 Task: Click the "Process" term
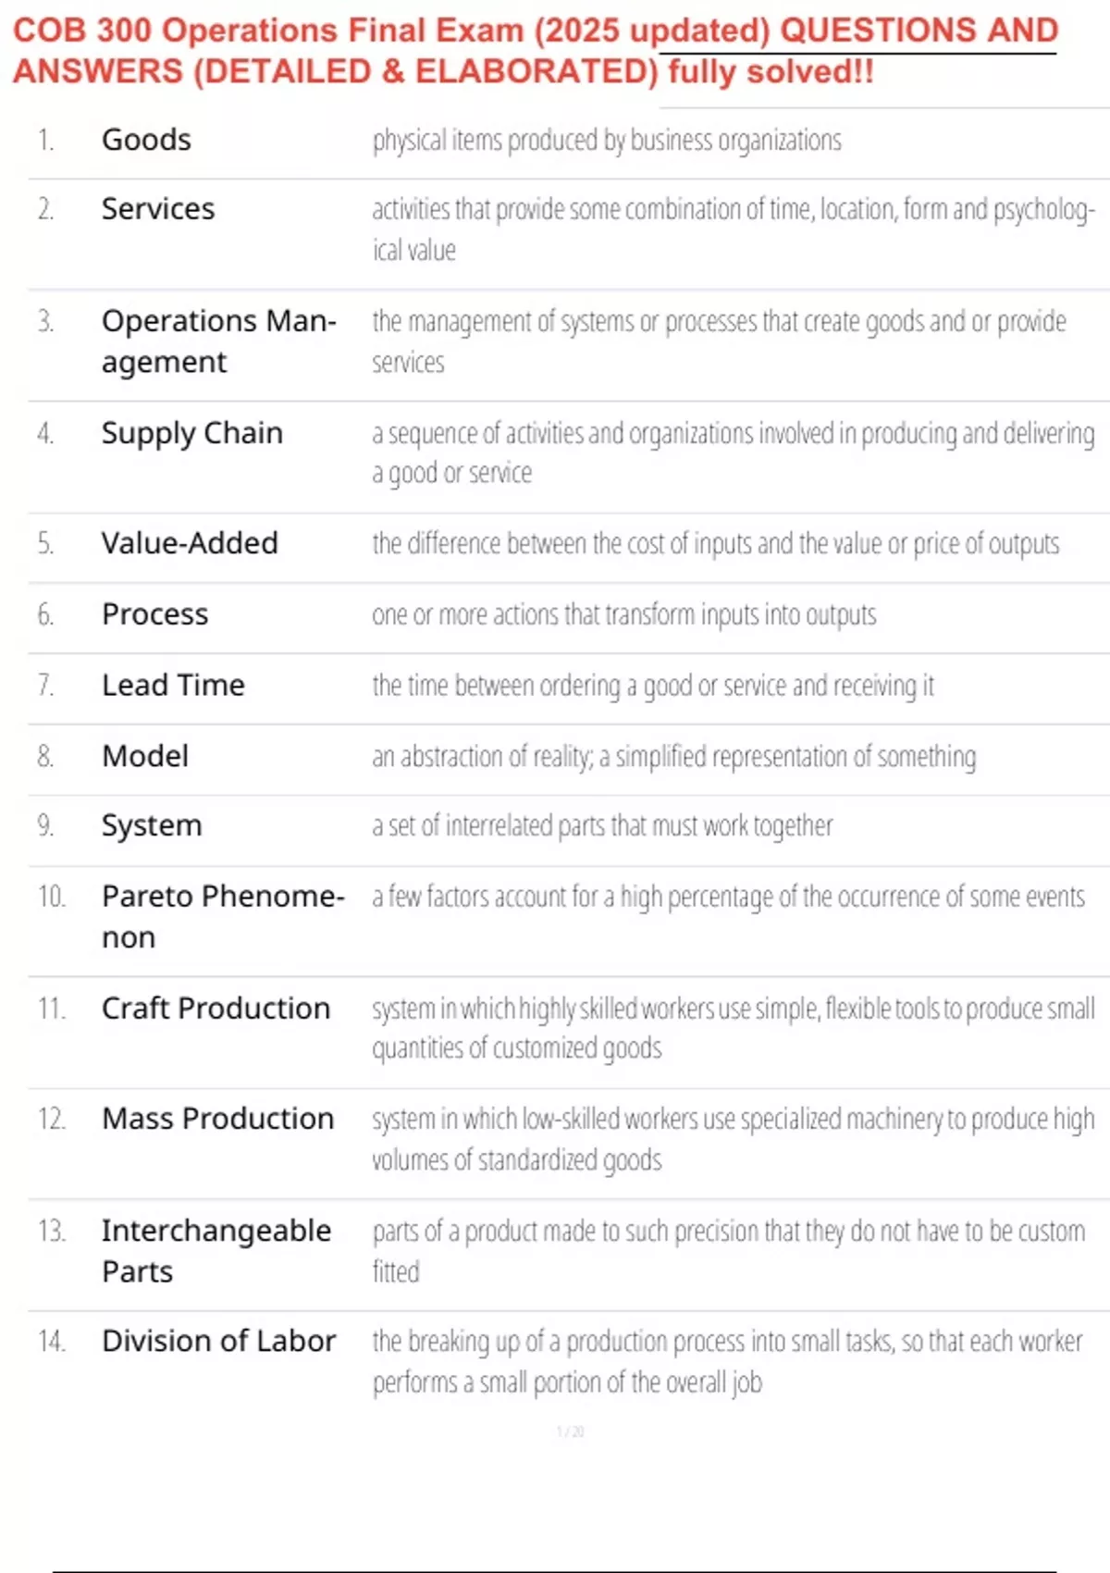(155, 614)
